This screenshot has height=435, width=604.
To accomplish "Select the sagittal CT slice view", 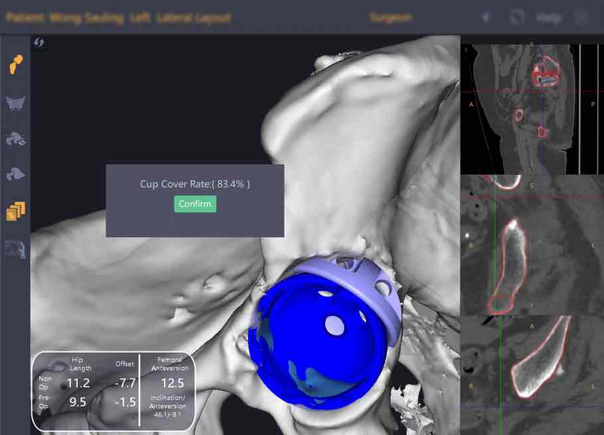I will 532,108.
